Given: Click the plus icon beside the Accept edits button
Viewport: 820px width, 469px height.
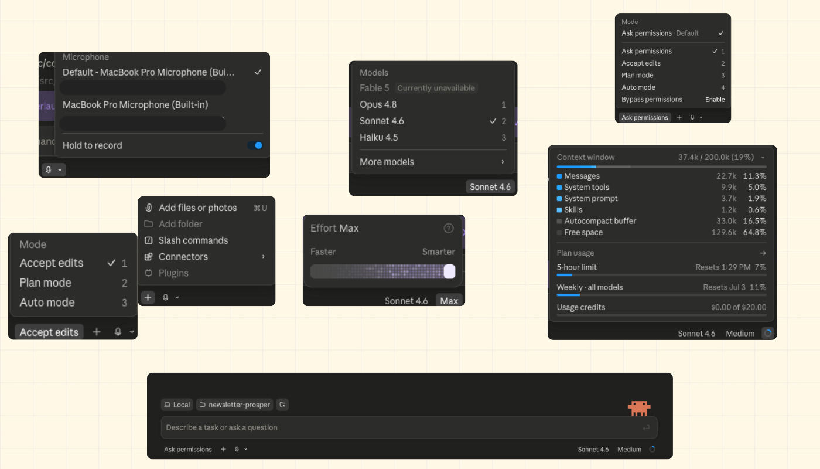Looking at the screenshot, I should (x=97, y=332).
